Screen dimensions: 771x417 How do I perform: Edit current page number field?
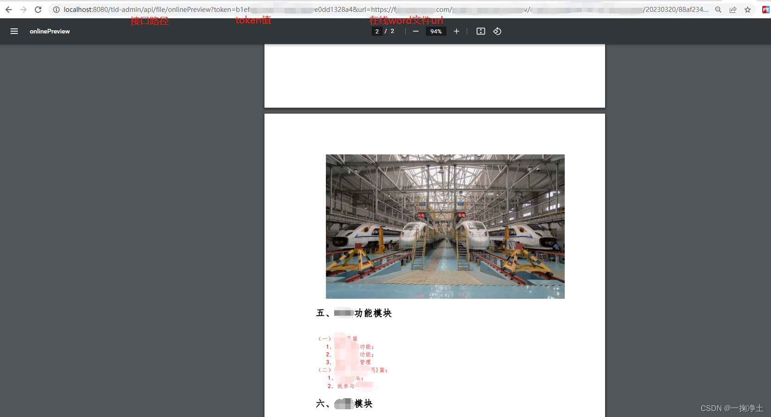tap(377, 31)
